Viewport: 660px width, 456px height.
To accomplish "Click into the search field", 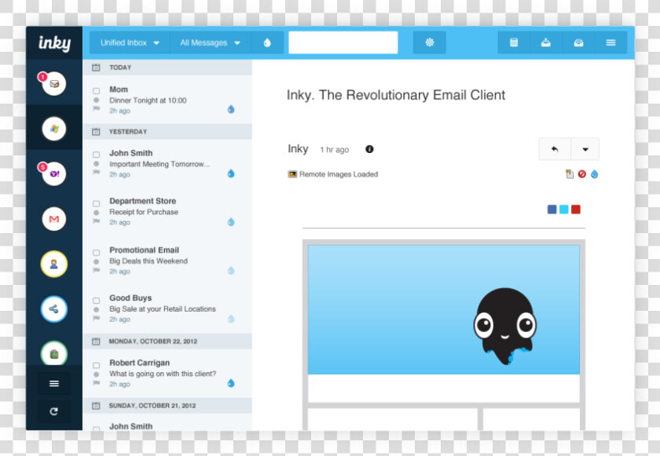I will point(343,42).
